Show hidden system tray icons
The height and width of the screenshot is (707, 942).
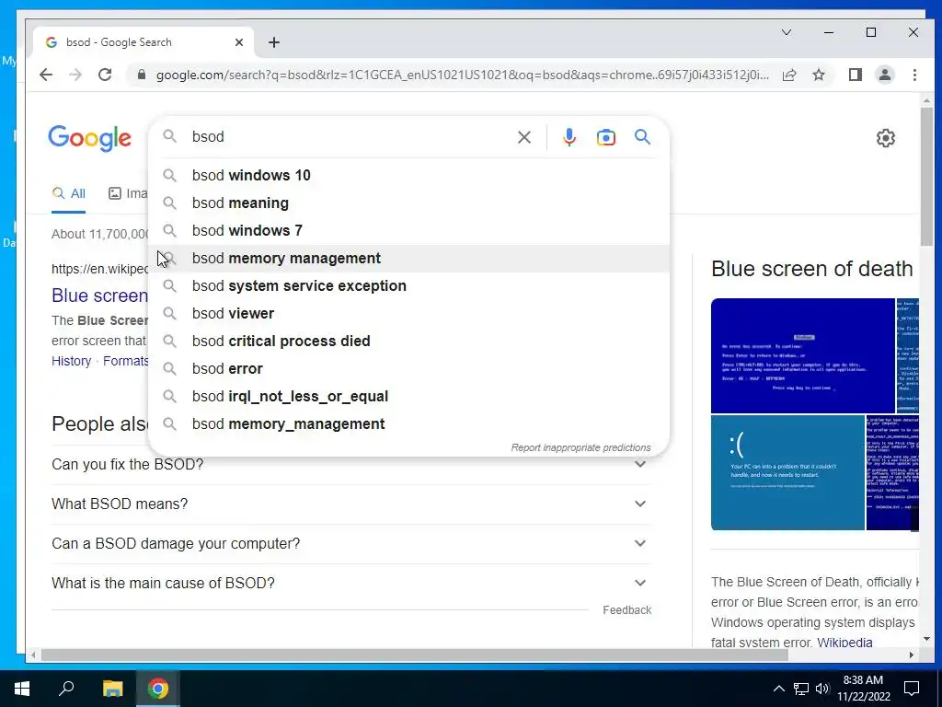[x=778, y=689]
